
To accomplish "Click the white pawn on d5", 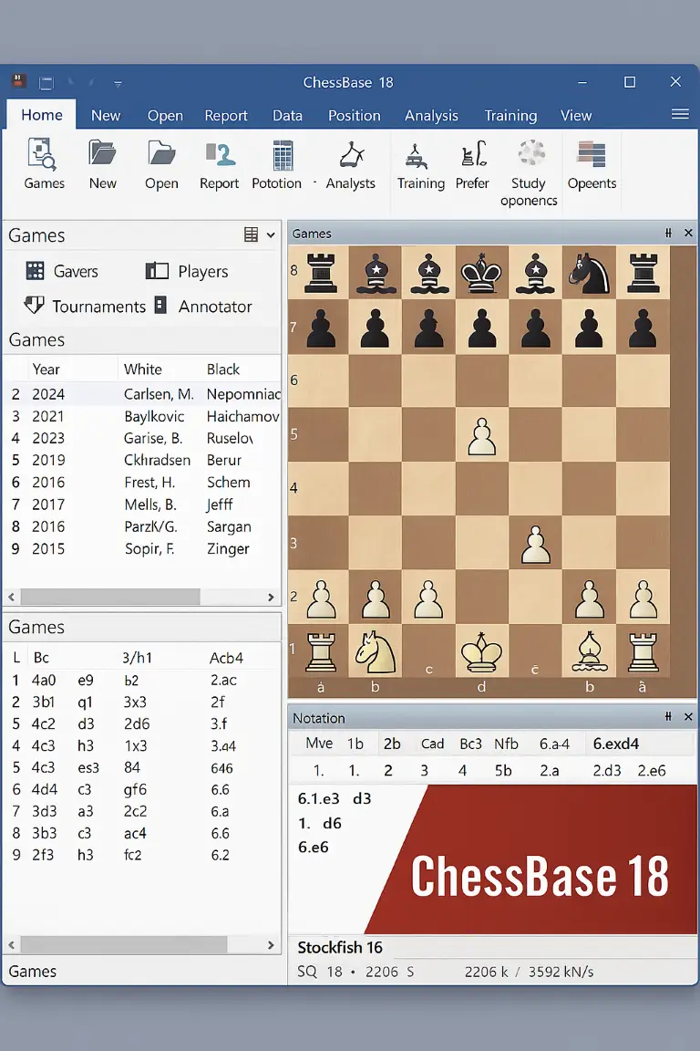I will (x=481, y=436).
